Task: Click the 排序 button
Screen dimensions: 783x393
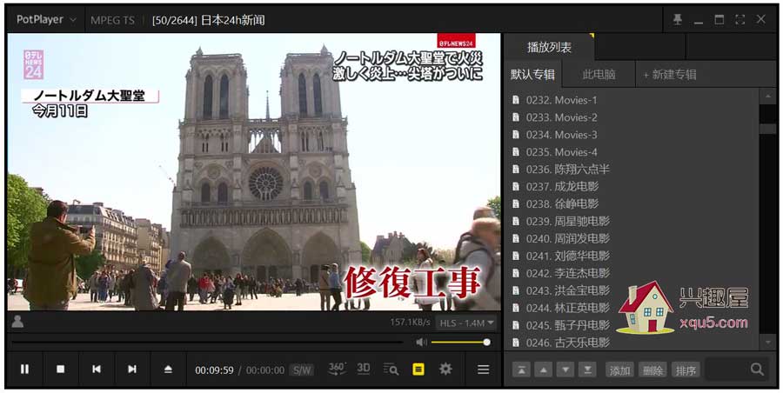Action: [x=686, y=370]
